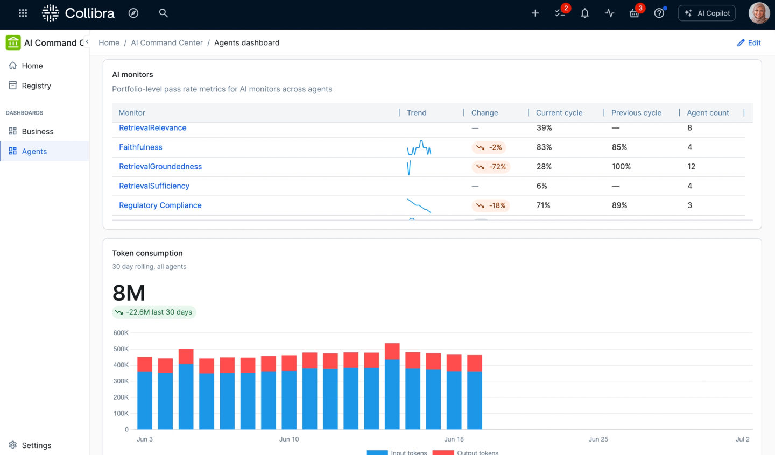This screenshot has width=775, height=455.
Task: Launch the AI Copilot button
Action: click(707, 13)
